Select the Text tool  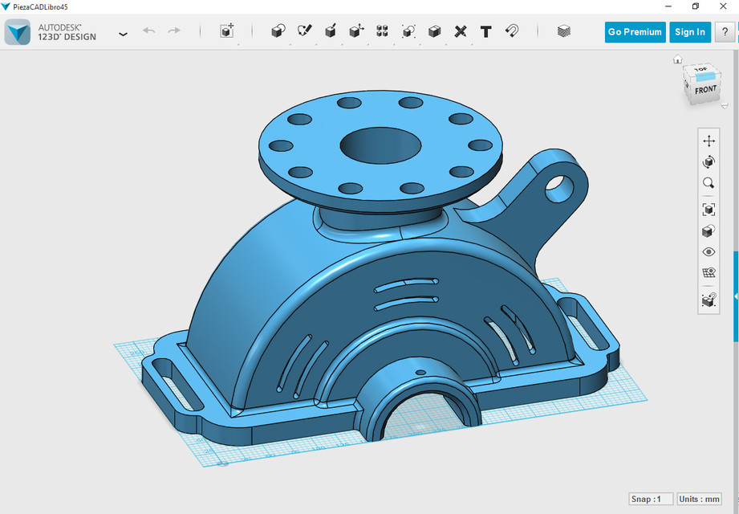click(x=485, y=30)
